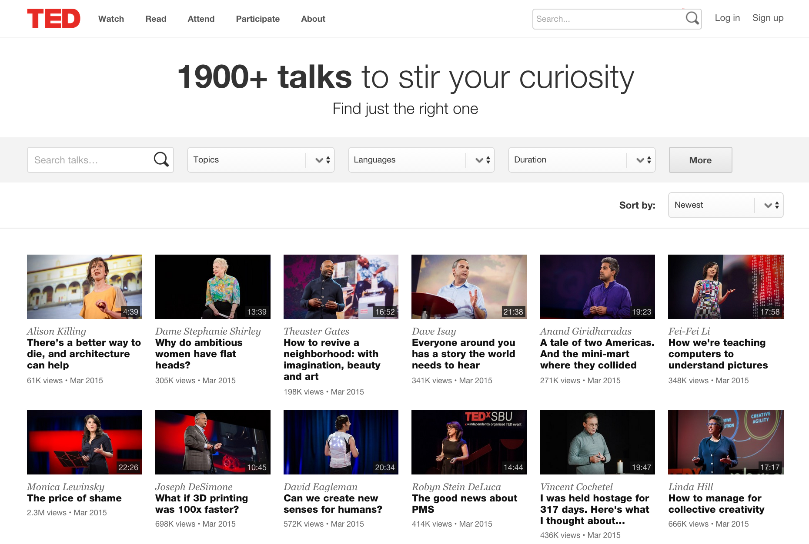This screenshot has width=809, height=544.
Task: Click the speaker name 'Vincent Cochetel'
Action: (x=576, y=487)
